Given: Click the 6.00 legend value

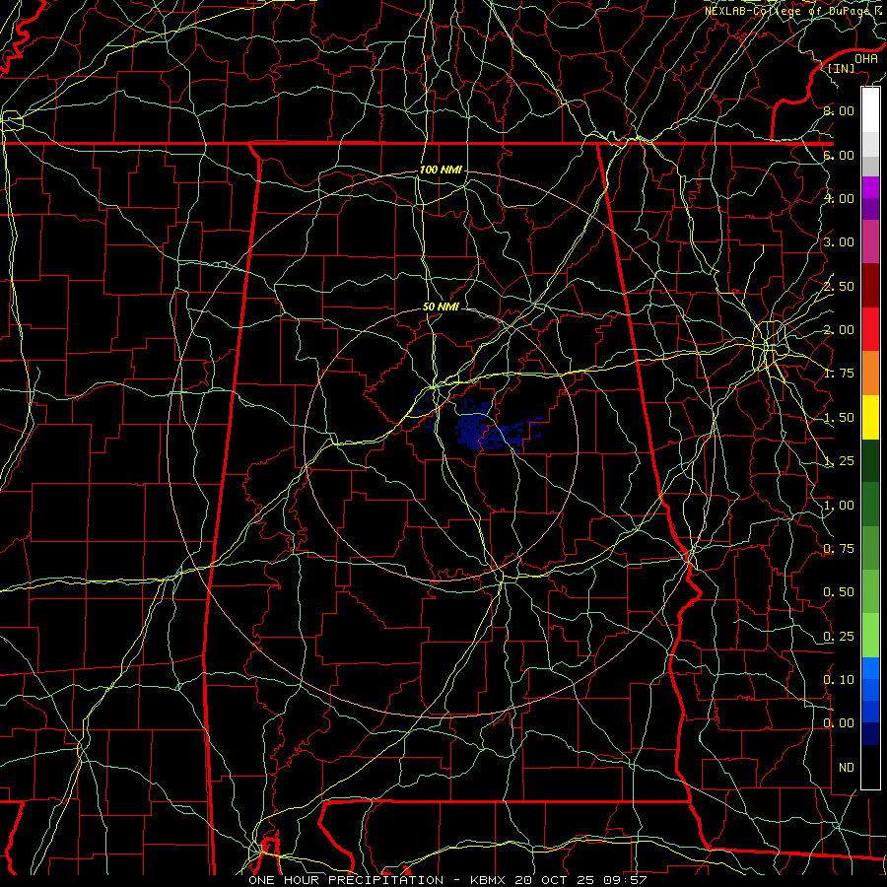Looking at the screenshot, I should coord(839,155).
